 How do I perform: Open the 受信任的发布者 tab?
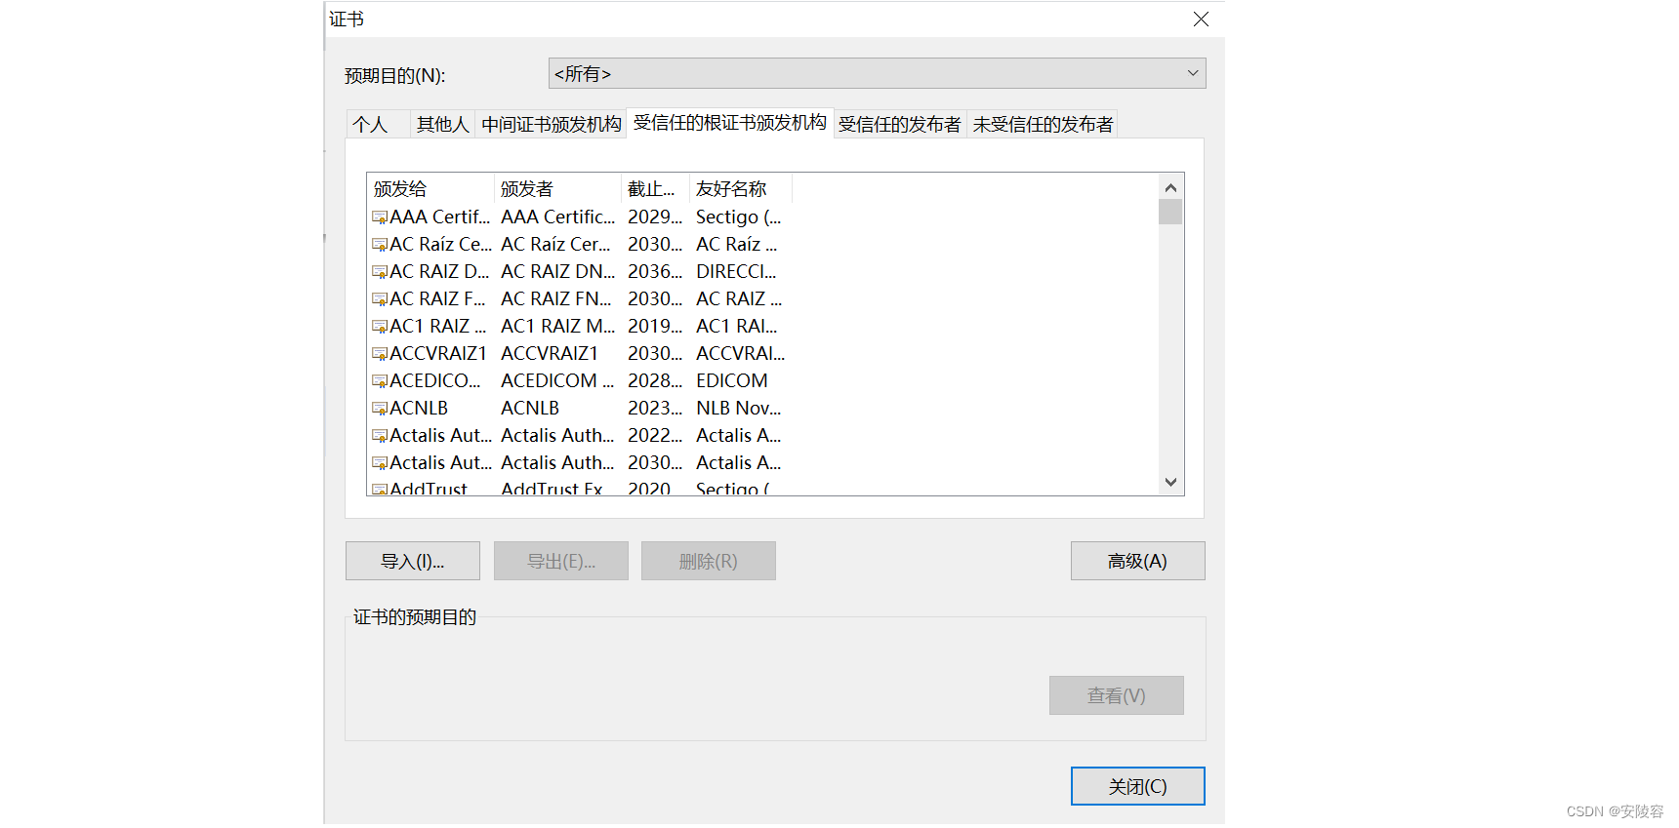click(899, 124)
